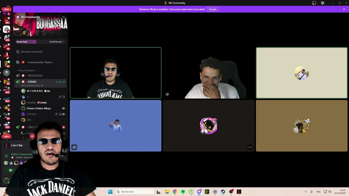The height and width of the screenshot is (196, 349).
Task: Focus the beige avatar tile
Action: point(302,73)
